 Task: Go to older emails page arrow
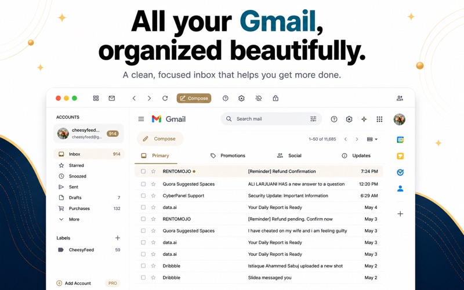(357, 139)
